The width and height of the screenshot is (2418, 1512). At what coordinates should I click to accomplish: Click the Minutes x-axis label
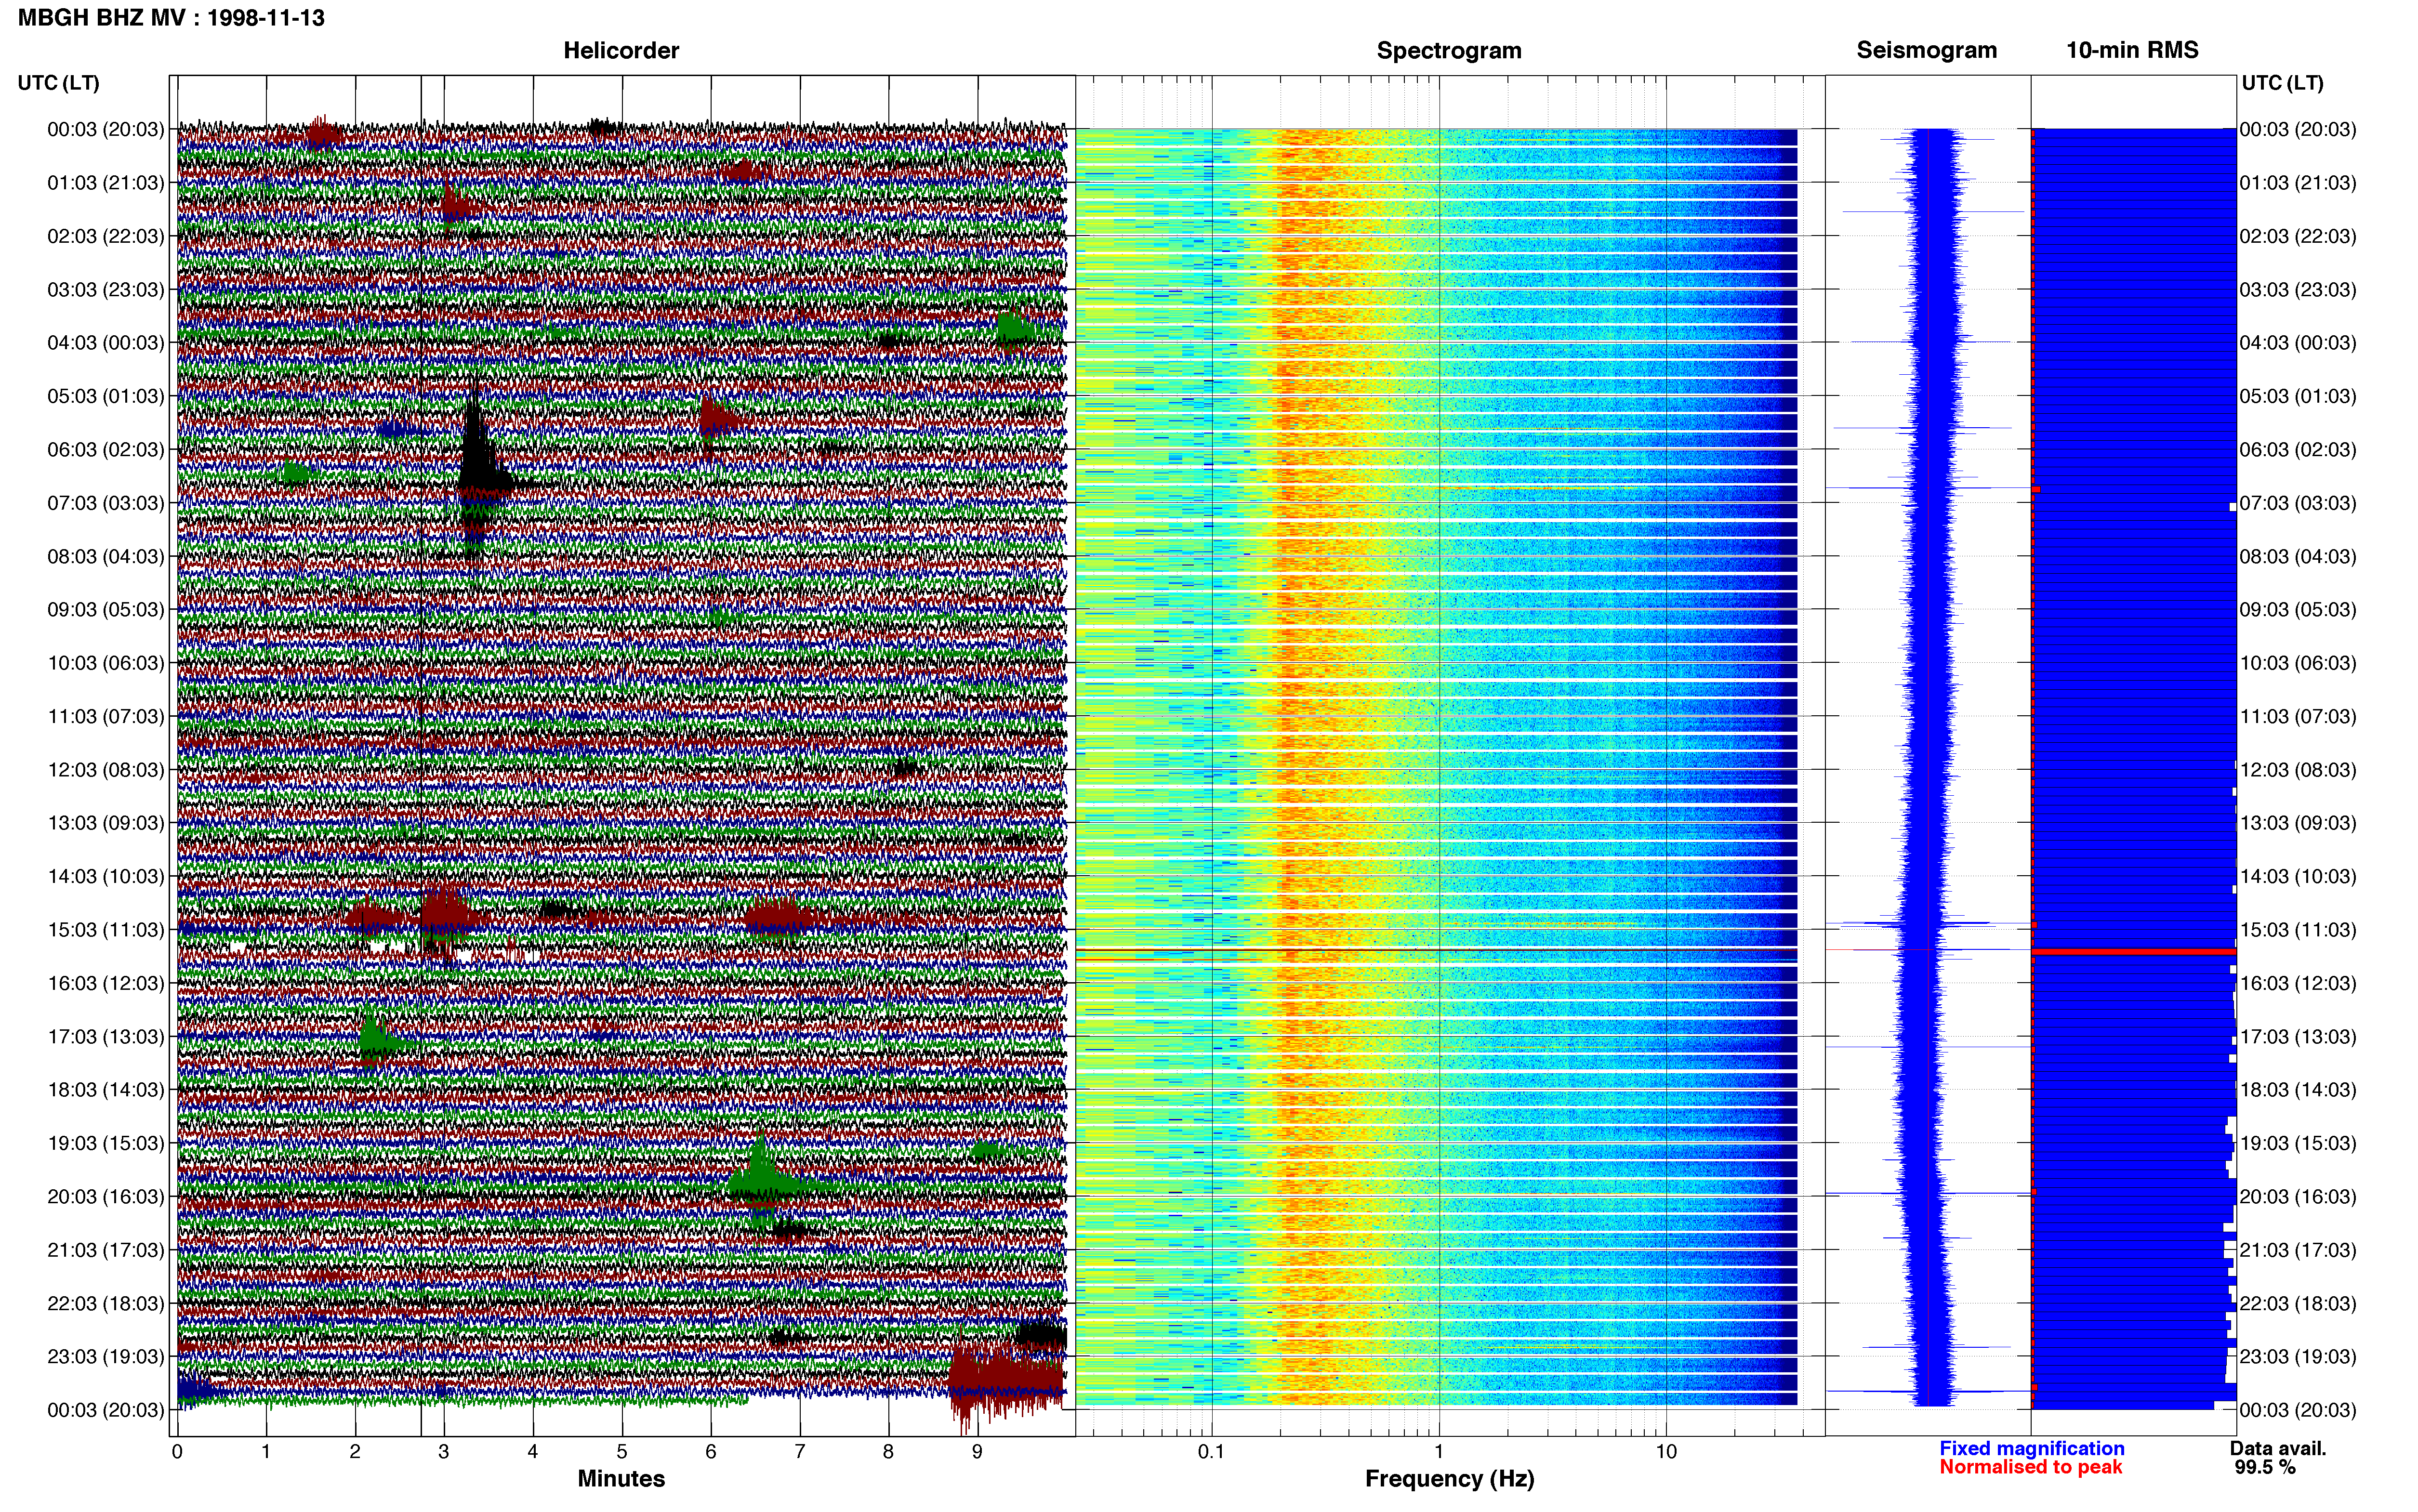(x=621, y=1478)
